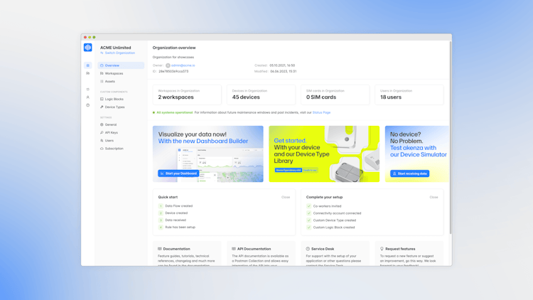Click the modified date 06.06.2023, 15:31
The height and width of the screenshot is (300, 533).
283,71
